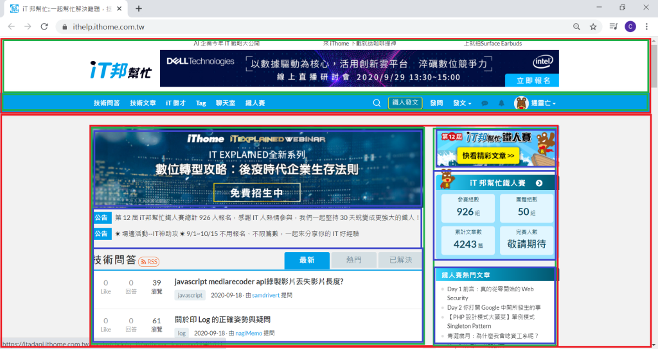The image size is (658, 349).
Task: Click the lock icon in address bar
Action: (64, 27)
